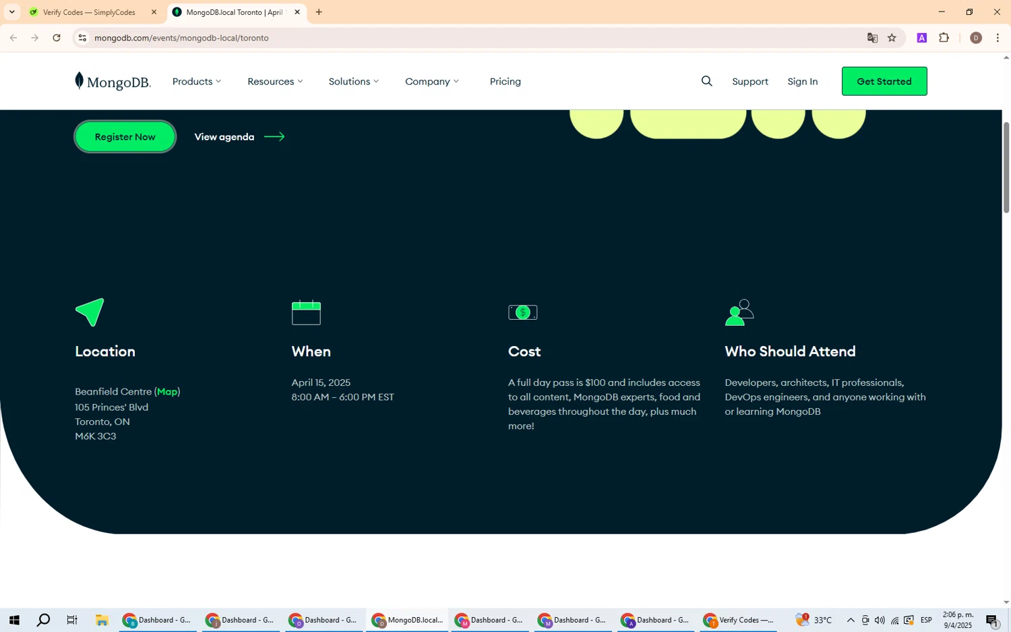Viewport: 1011px width, 632px height.
Task: Open Verify Codes window in taskbar
Action: coord(739,620)
